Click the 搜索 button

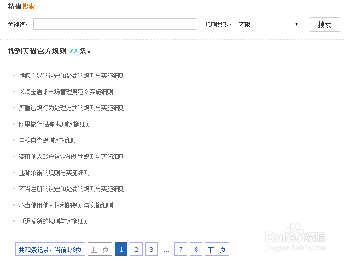coord(325,25)
